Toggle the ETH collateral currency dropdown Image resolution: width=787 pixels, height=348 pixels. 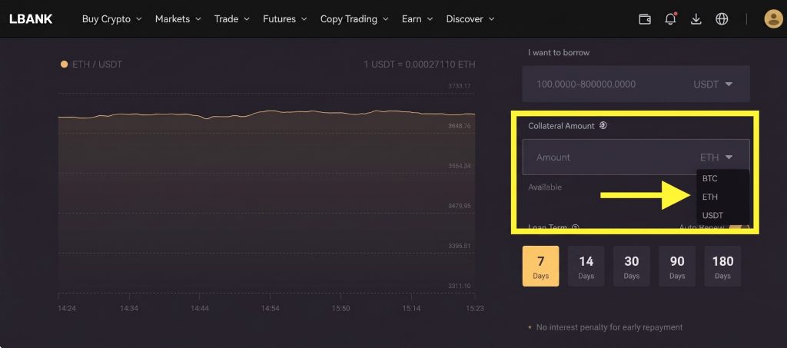point(716,157)
